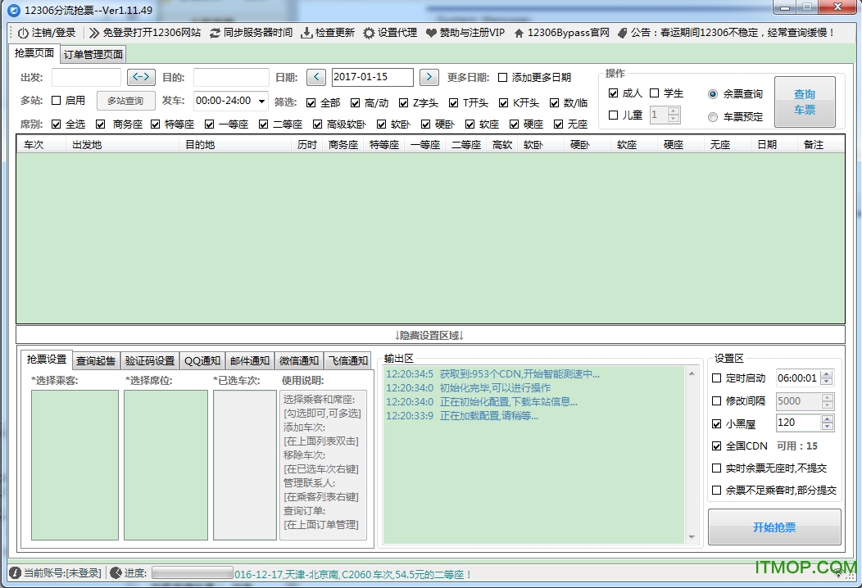Click the ↓隐藏设置区域↓ bar

coord(430,335)
